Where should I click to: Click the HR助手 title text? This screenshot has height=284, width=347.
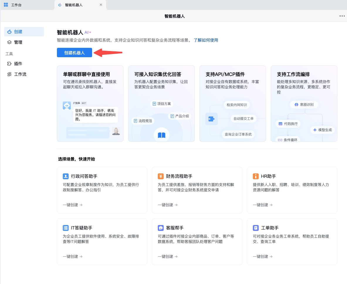[x=268, y=176]
